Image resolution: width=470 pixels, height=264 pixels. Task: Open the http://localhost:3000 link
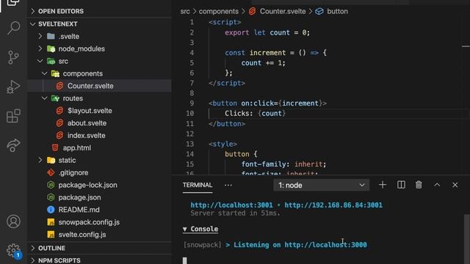coord(325,245)
